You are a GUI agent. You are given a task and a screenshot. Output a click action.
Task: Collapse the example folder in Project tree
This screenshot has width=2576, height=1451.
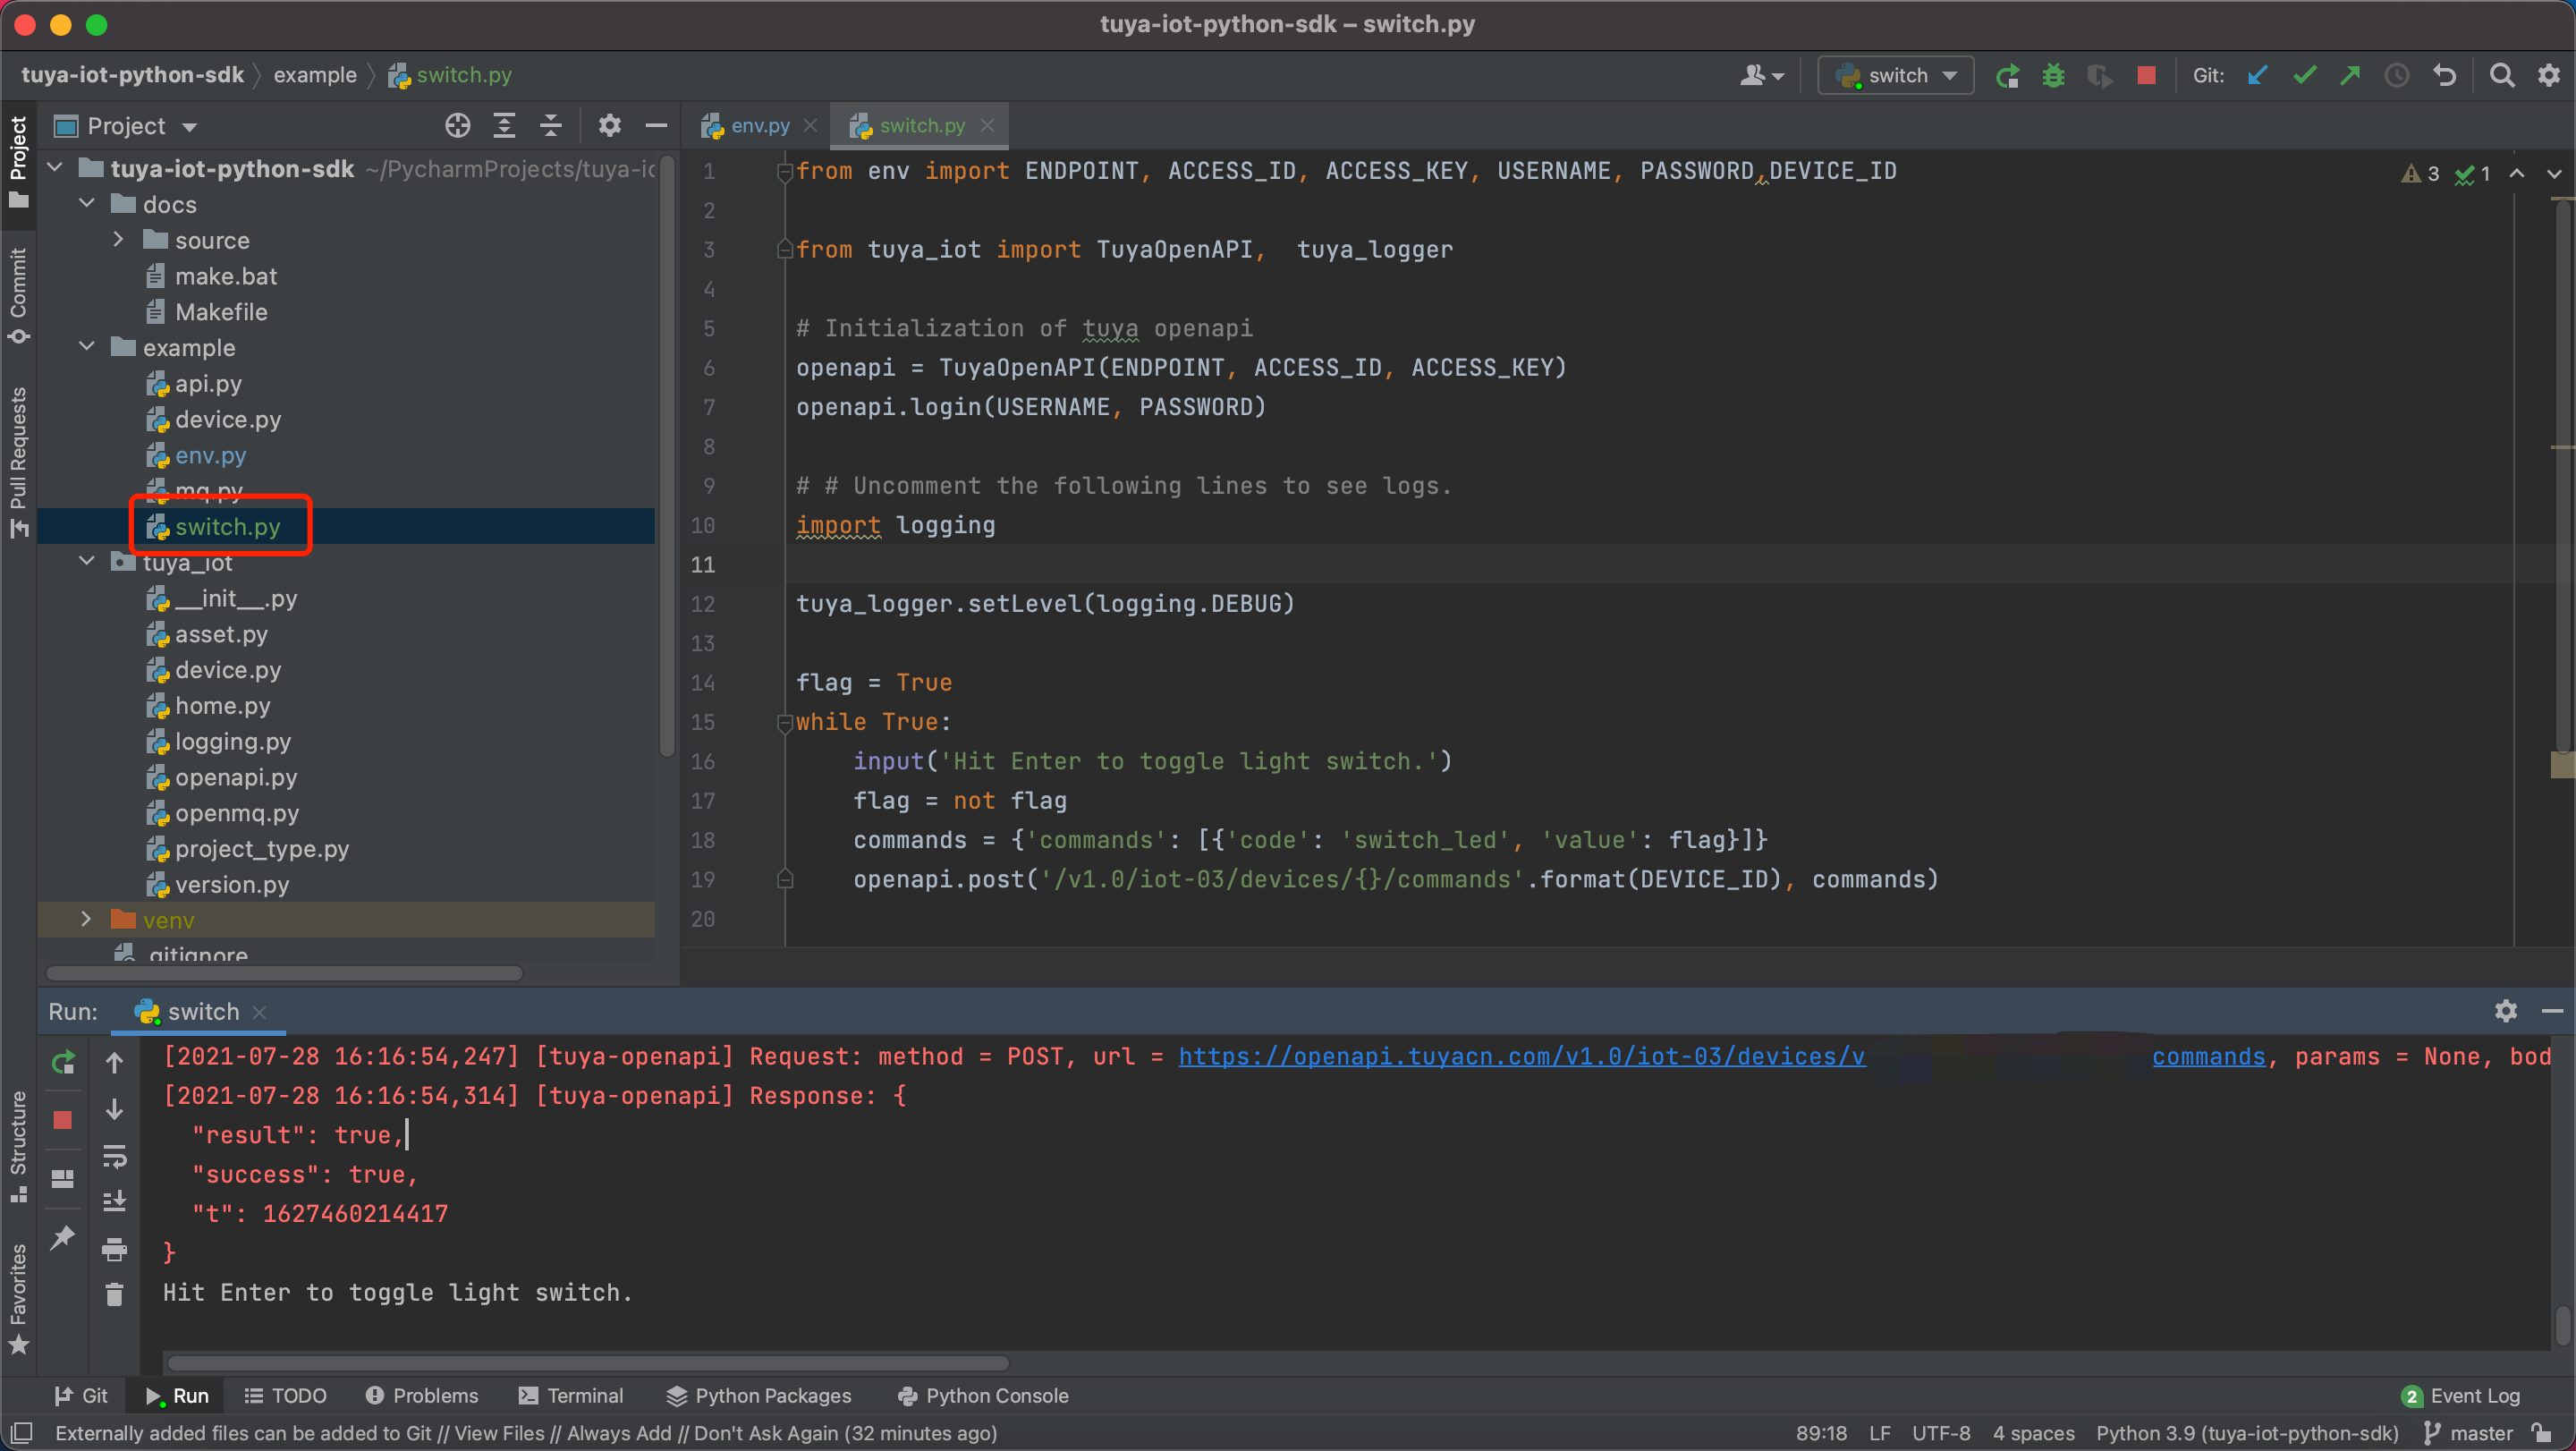coord(86,347)
